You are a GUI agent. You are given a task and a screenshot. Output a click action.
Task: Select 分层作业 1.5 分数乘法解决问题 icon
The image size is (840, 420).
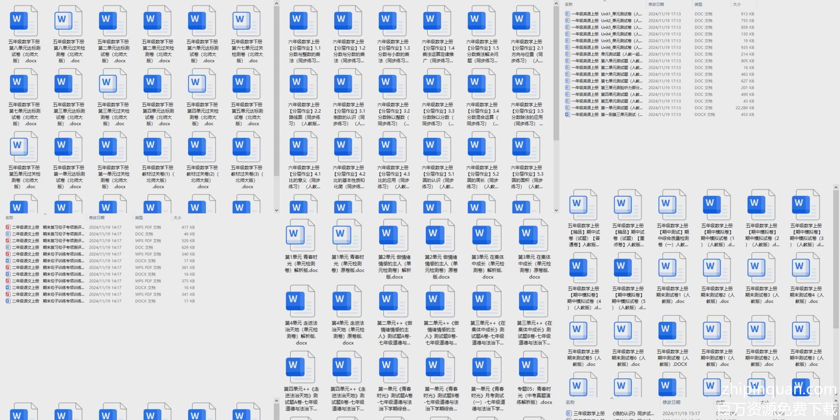(482, 21)
